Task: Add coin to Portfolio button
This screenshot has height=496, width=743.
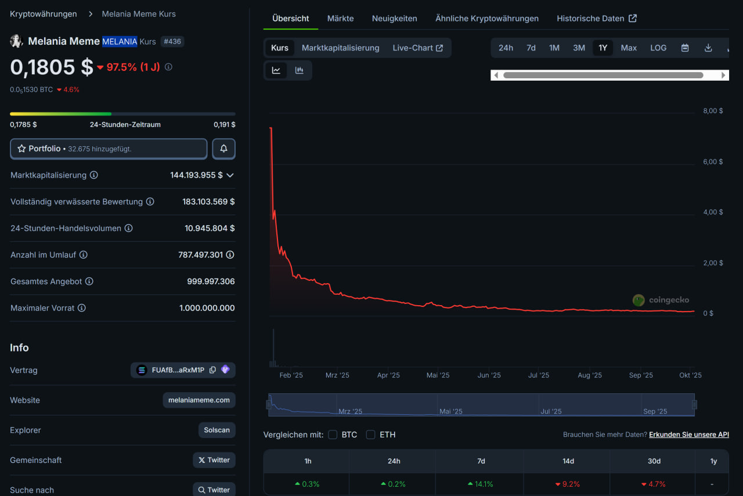Action: tap(109, 149)
